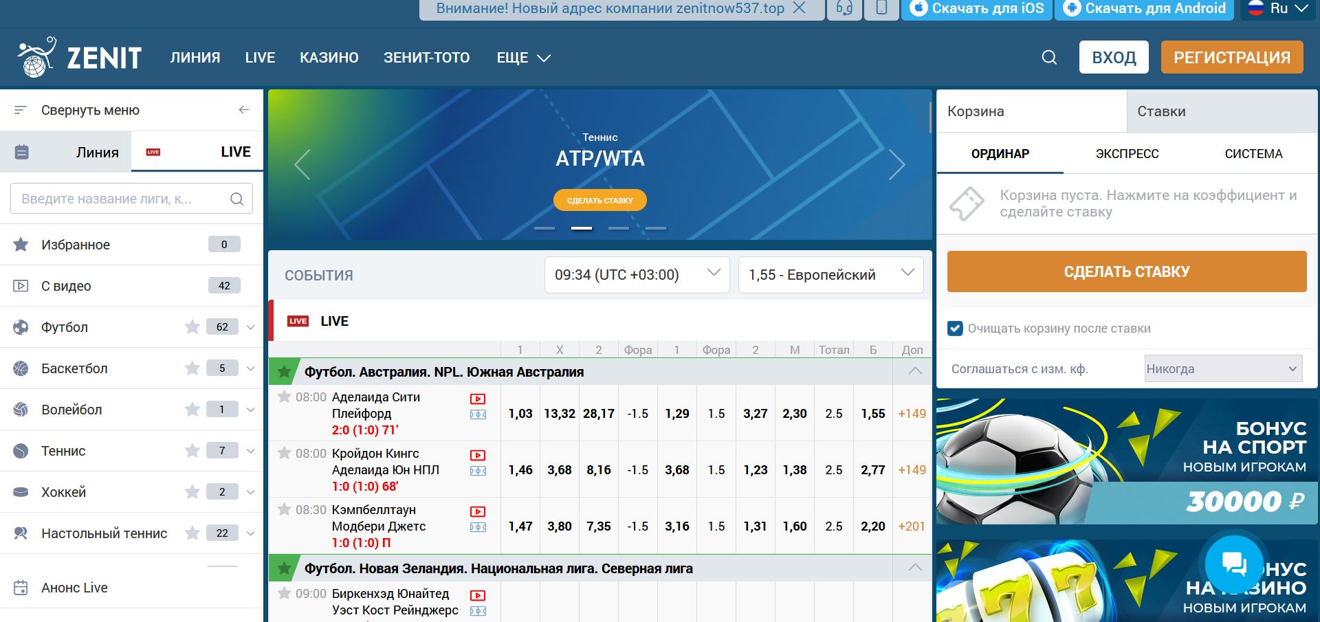
Task: Click the РЕГИСТРАЦИЯ button
Action: point(1231,57)
